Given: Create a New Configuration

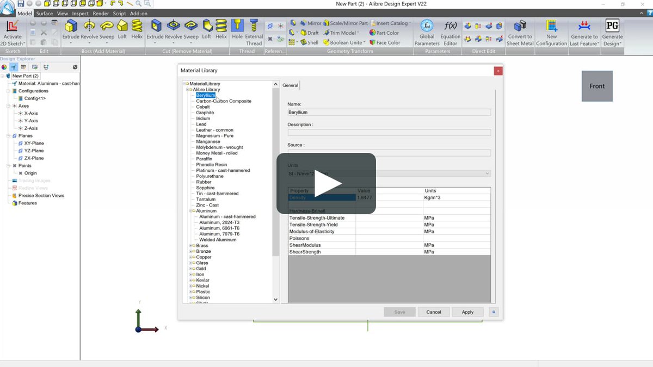Looking at the screenshot, I should point(551,33).
